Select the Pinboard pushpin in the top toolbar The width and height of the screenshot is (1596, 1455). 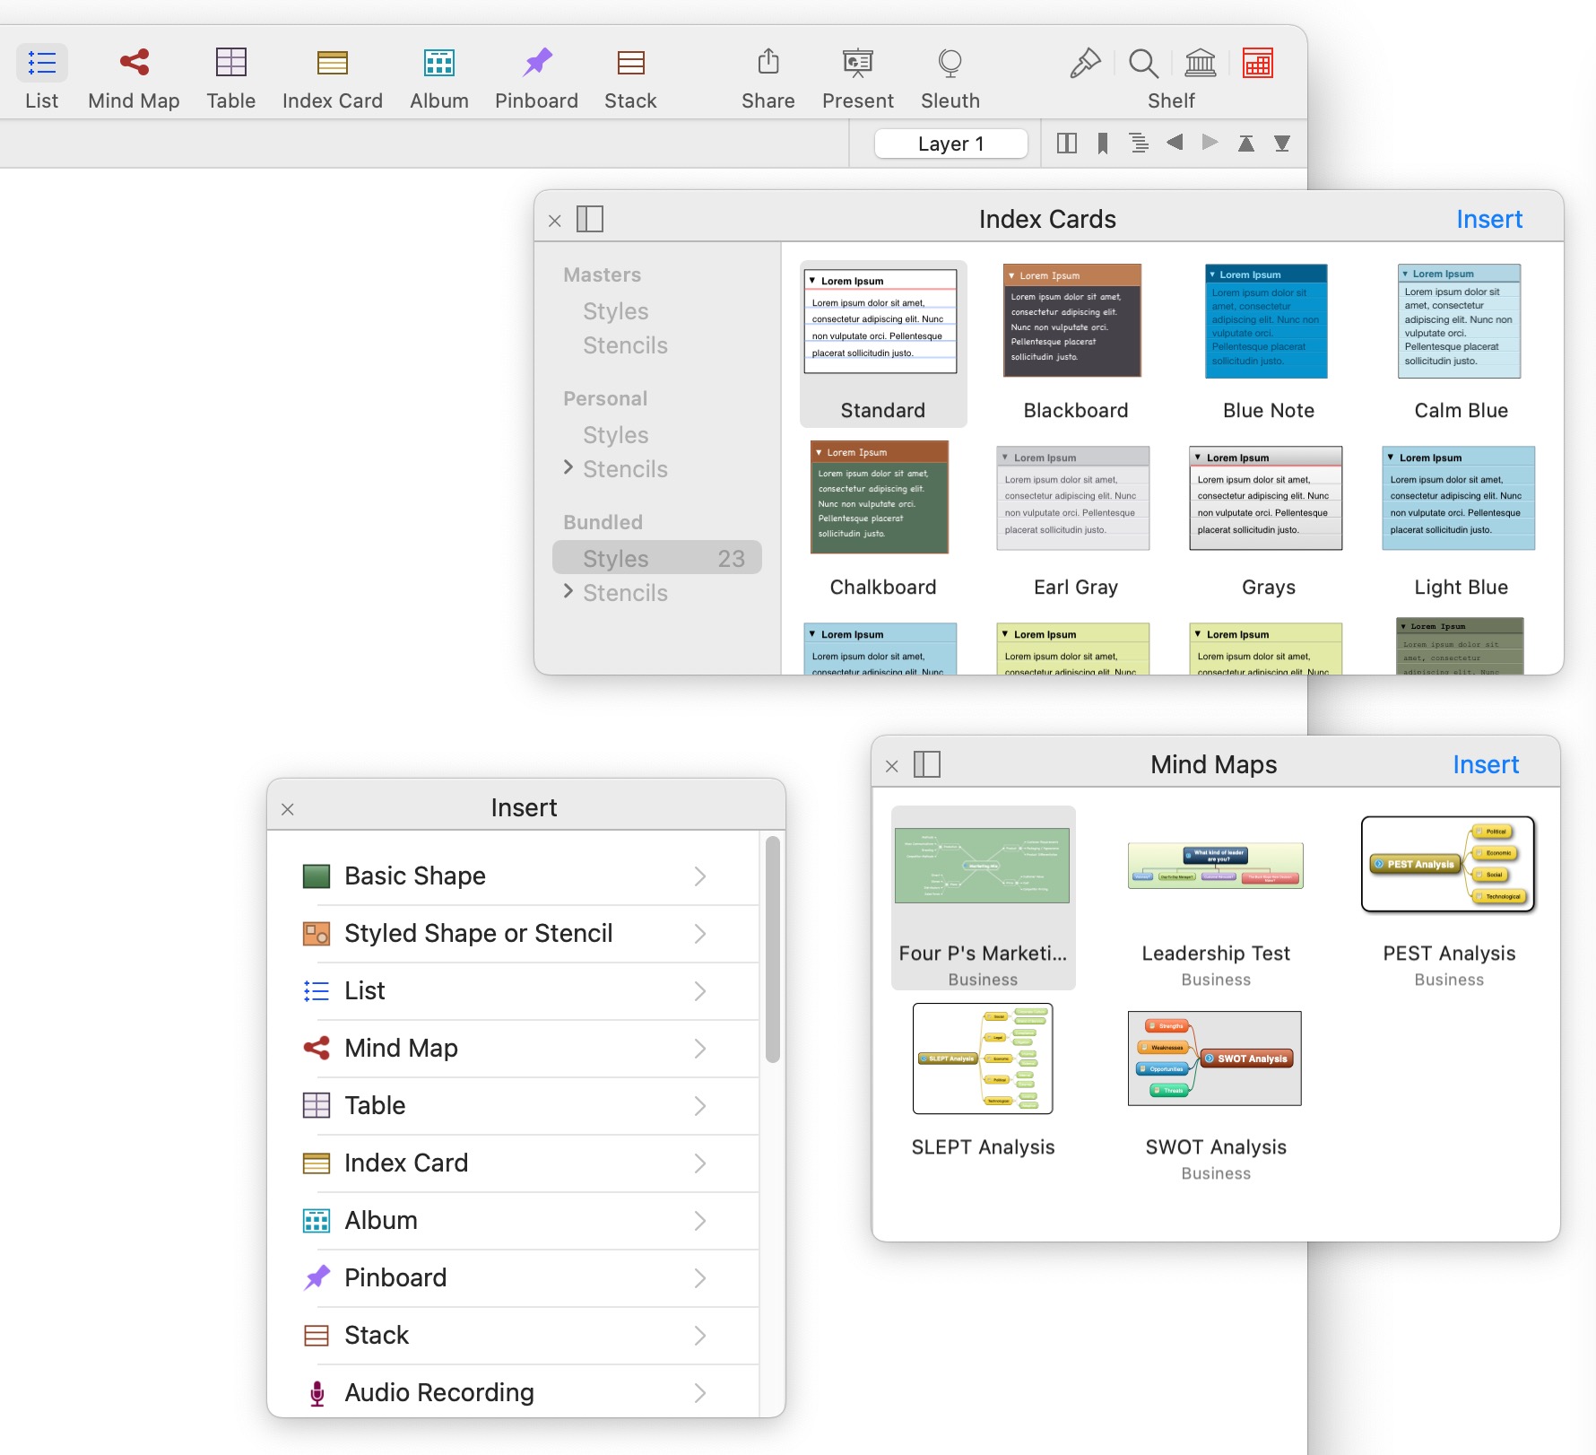click(x=536, y=63)
